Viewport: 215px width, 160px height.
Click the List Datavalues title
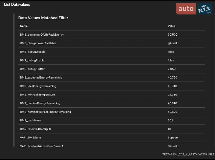click(x=17, y=5)
